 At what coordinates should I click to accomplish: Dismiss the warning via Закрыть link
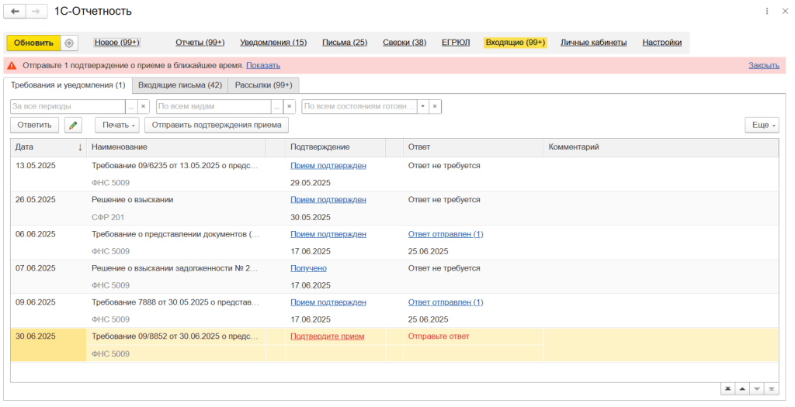pos(763,65)
